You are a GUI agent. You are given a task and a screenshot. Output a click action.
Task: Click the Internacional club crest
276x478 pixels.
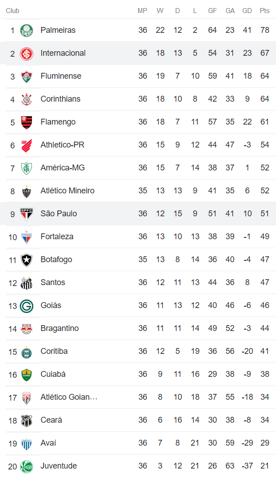click(x=27, y=54)
